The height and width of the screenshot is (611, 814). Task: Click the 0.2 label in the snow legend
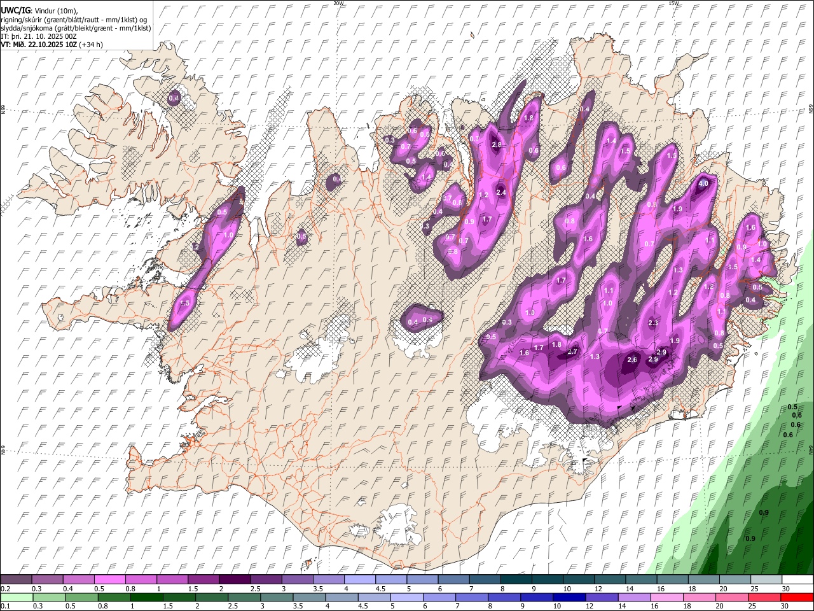[4, 589]
